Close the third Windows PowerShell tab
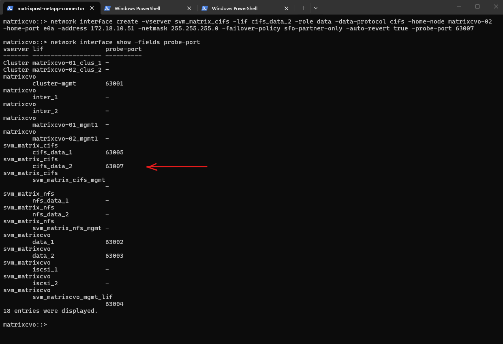 (287, 8)
